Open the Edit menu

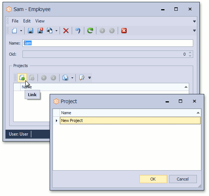point(27,21)
